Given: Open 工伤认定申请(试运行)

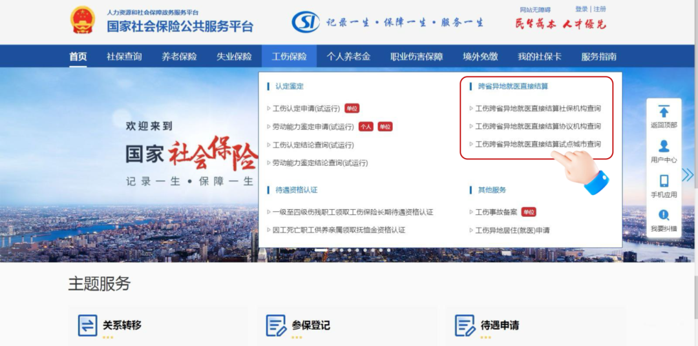Looking at the screenshot, I should [x=306, y=108].
